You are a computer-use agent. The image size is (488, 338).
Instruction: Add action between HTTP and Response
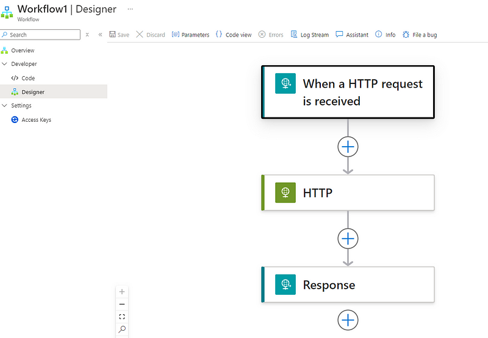click(x=348, y=239)
